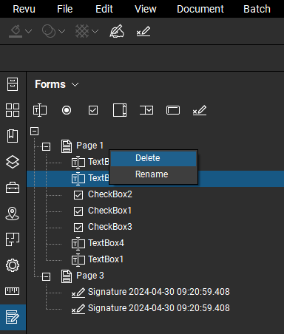Open the Forms panel in sidebar
The width and height of the screenshot is (284, 334).
pyautogui.click(x=13, y=317)
